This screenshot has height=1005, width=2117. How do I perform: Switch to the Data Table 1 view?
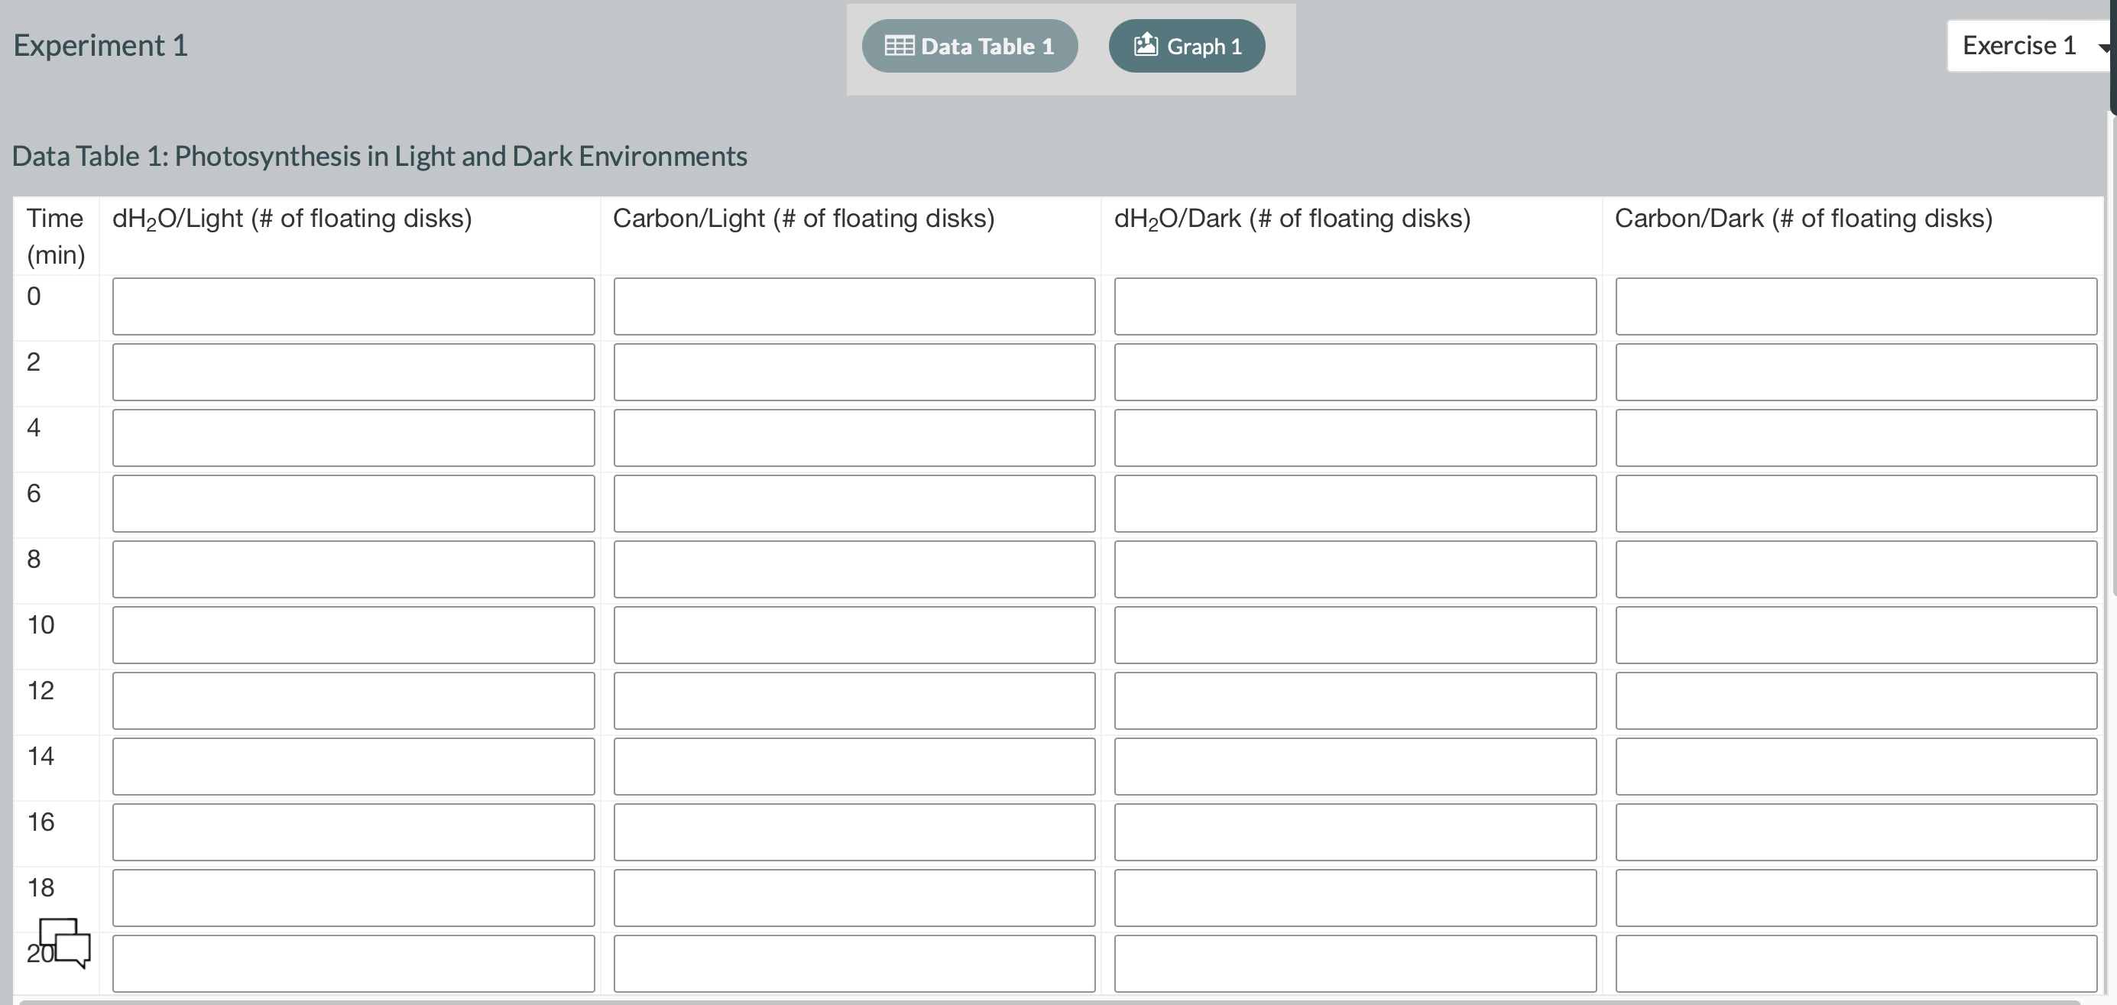[x=970, y=45]
